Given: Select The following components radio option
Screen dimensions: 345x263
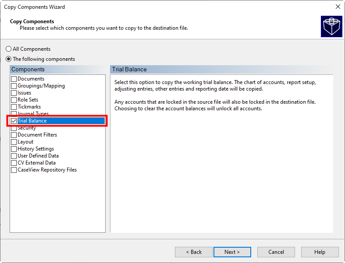Looking at the screenshot, I should (x=8, y=59).
